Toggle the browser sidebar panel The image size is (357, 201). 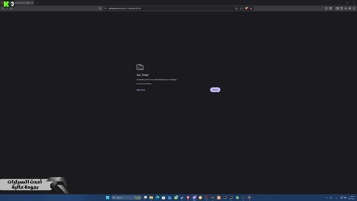(x=337, y=8)
